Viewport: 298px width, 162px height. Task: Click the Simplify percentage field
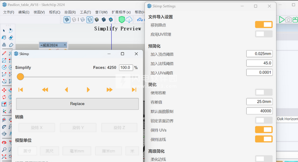tap(126, 67)
